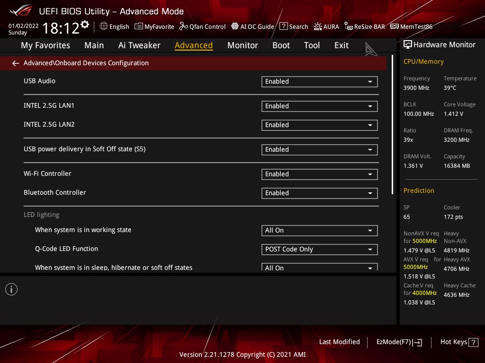Launch MemTest86 utility
The height and width of the screenshot is (363, 485).
[411, 26]
